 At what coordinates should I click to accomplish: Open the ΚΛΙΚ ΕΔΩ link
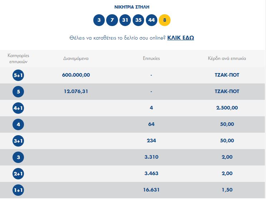pyautogui.click(x=181, y=37)
